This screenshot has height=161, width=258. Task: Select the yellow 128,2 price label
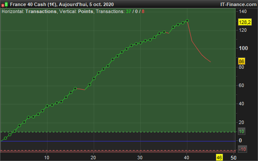coord(245,22)
